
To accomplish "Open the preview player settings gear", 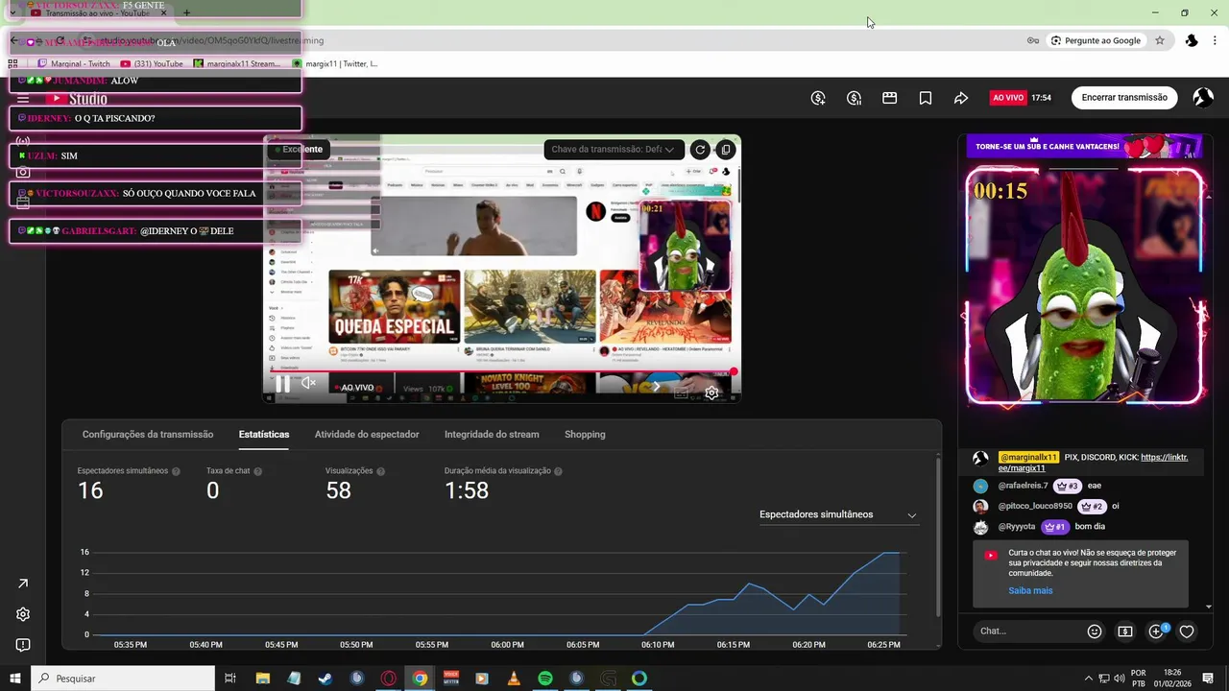I will pyautogui.click(x=711, y=393).
